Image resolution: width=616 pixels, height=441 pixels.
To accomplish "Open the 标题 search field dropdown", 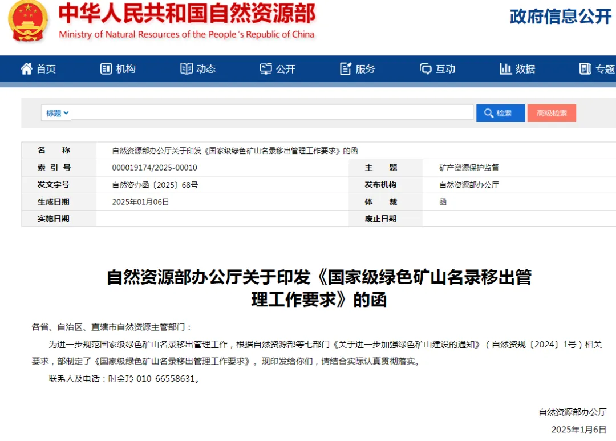I will tap(56, 112).
